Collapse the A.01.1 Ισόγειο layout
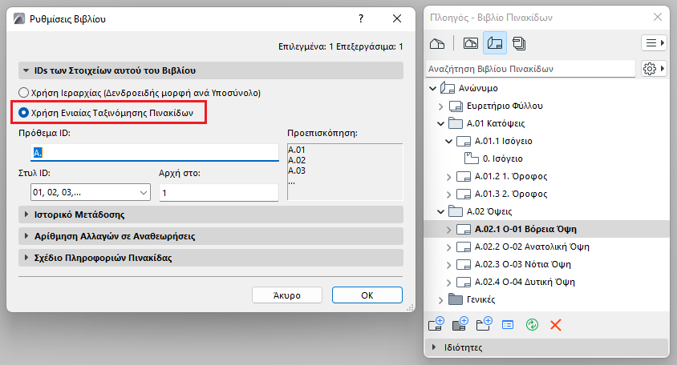Screen dimensions: 677x365 pyautogui.click(x=448, y=142)
